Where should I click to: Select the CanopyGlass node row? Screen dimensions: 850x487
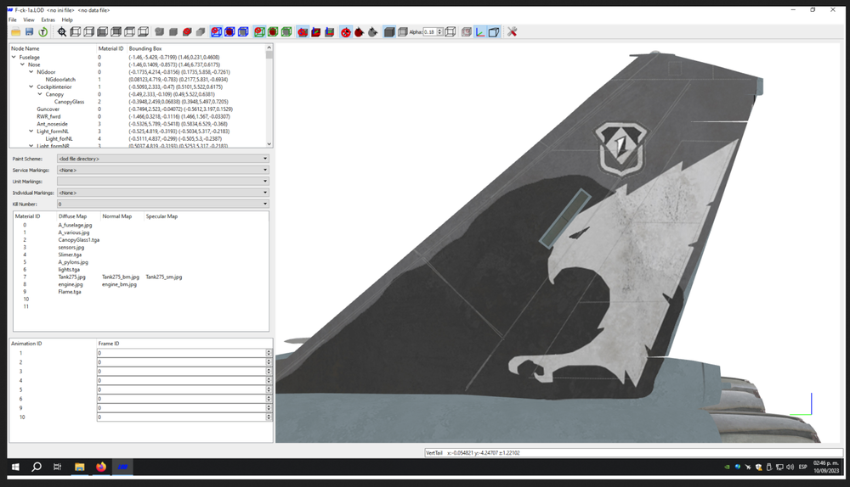(139, 102)
